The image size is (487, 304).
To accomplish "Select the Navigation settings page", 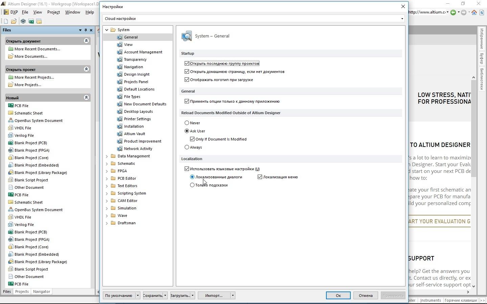I will (134, 67).
